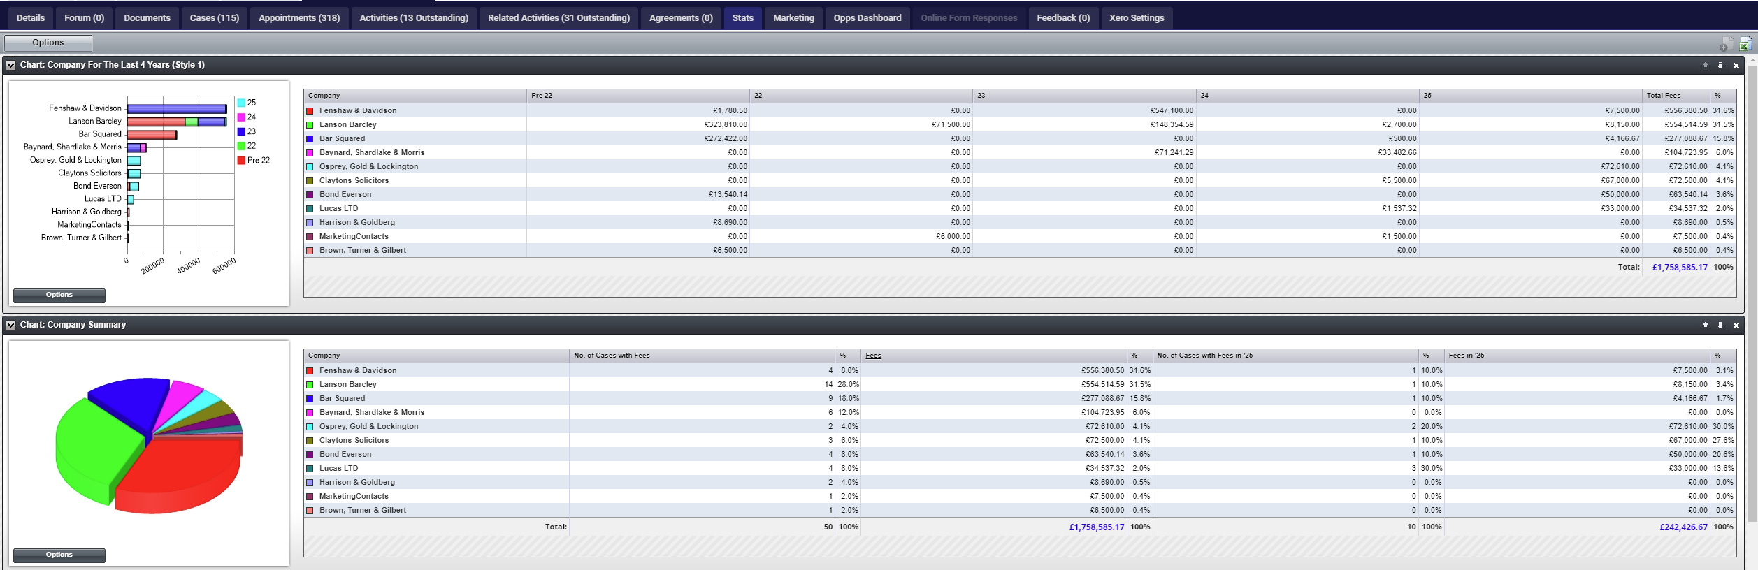Select Bond Everson in the top table
Image resolution: width=1758 pixels, height=570 pixels.
pyautogui.click(x=345, y=195)
